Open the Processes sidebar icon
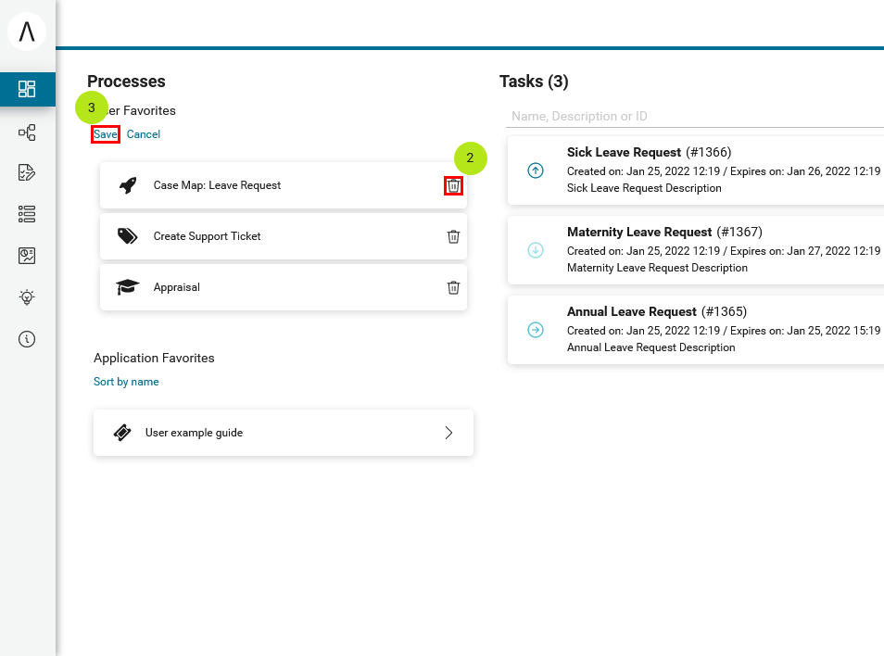Image resolution: width=884 pixels, height=656 pixels. pos(27,132)
